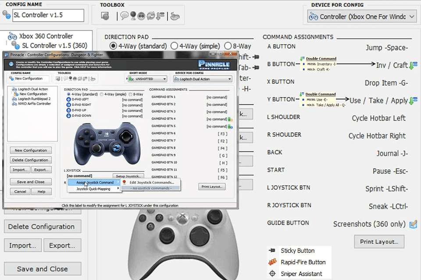Select 4-Way (standard) in the large Direction Pad
This screenshot has height=280, width=421.
(113, 46)
